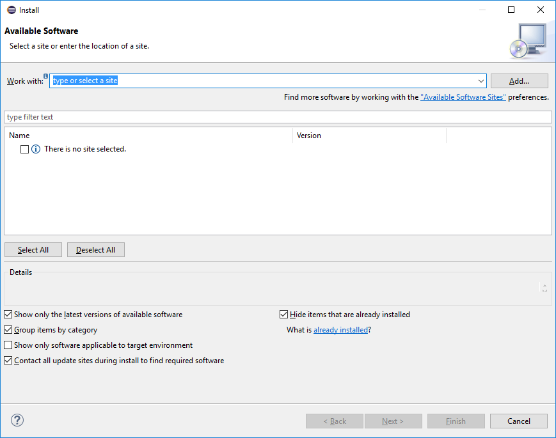This screenshot has height=438, width=556.
Task: Cancel the install dialog
Action: [518, 421]
